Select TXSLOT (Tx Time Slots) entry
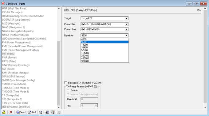The width and height of the screenshot is (209, 116). tap(15, 103)
